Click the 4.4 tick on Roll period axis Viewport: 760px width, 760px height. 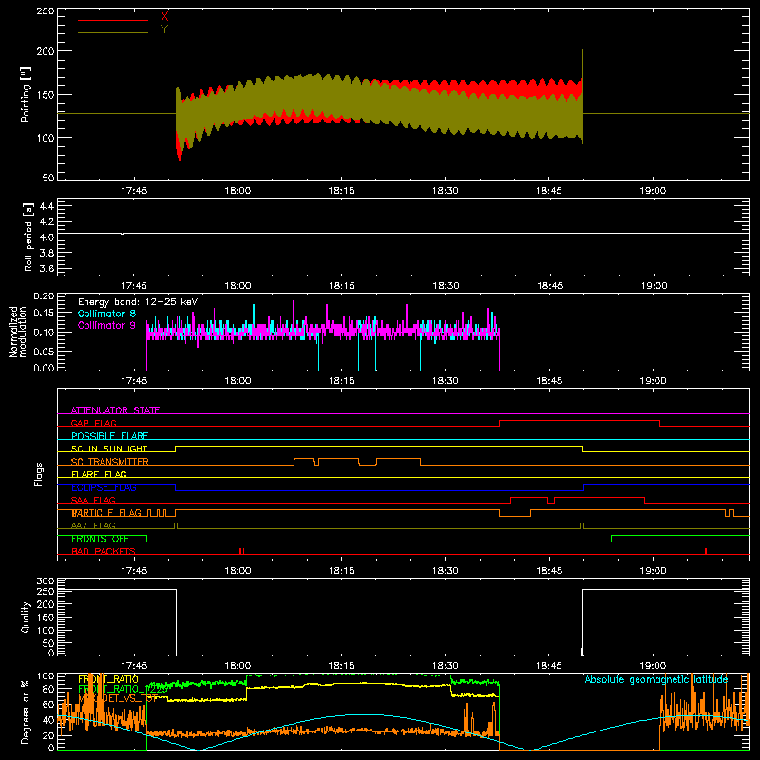pyautogui.click(x=47, y=206)
